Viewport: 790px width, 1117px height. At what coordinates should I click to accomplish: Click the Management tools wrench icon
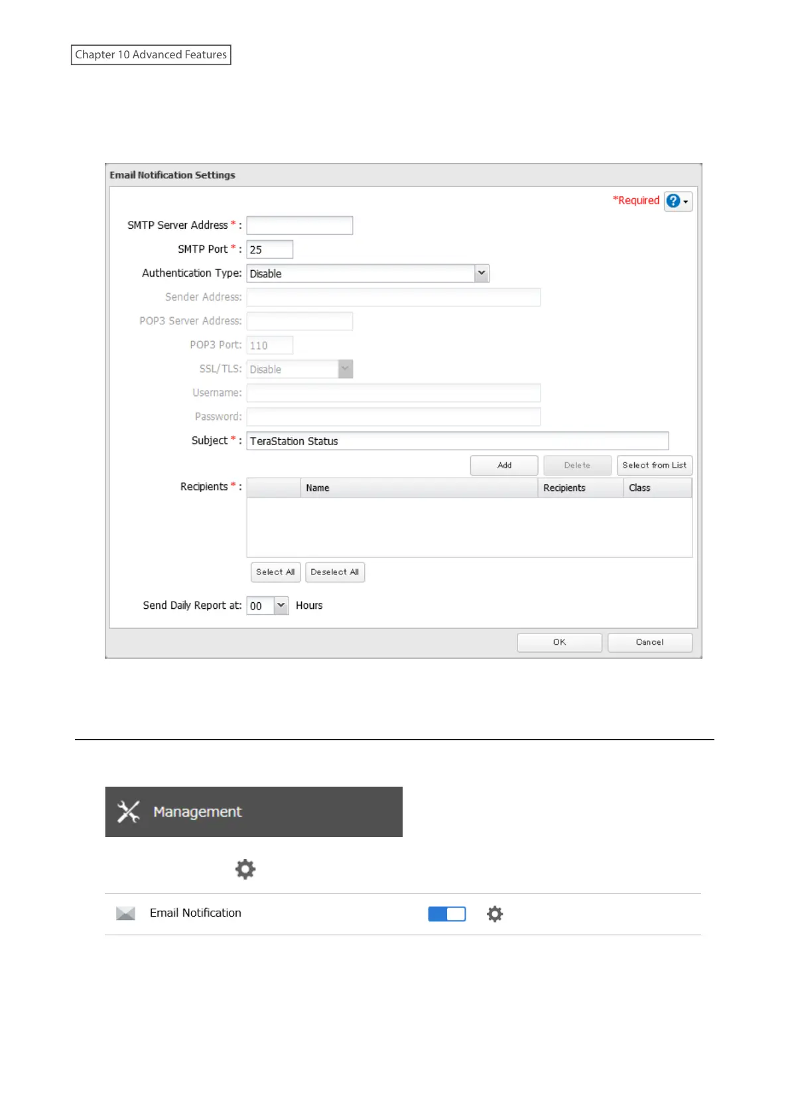[x=128, y=811]
